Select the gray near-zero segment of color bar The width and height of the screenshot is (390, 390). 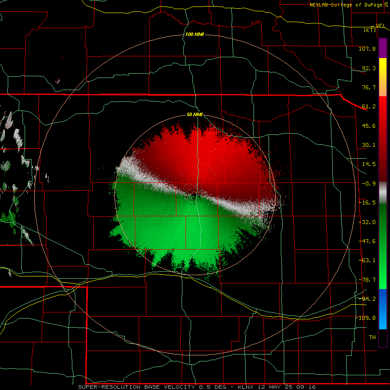[383, 193]
